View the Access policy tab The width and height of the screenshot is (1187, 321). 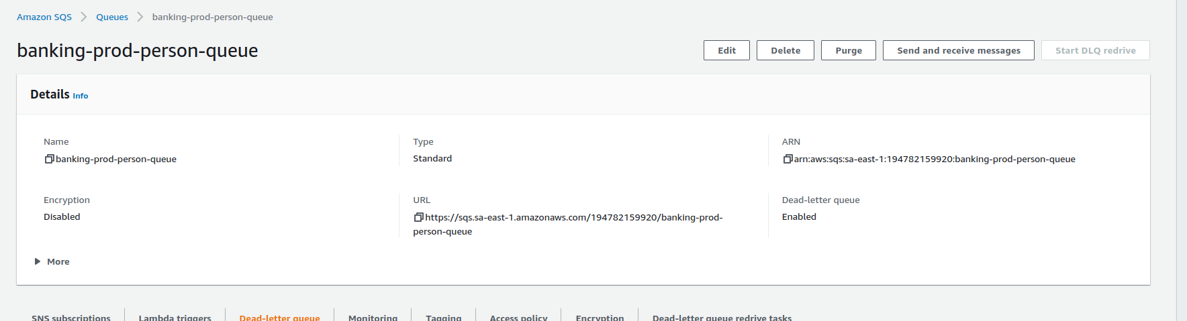[518, 317]
